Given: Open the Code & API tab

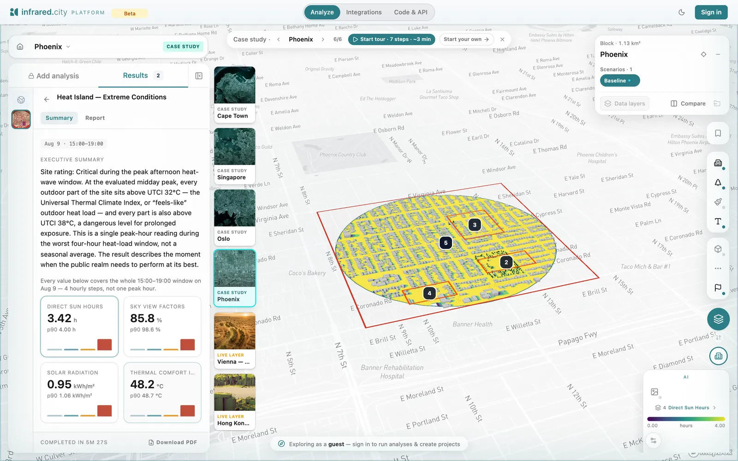Looking at the screenshot, I should pos(411,12).
